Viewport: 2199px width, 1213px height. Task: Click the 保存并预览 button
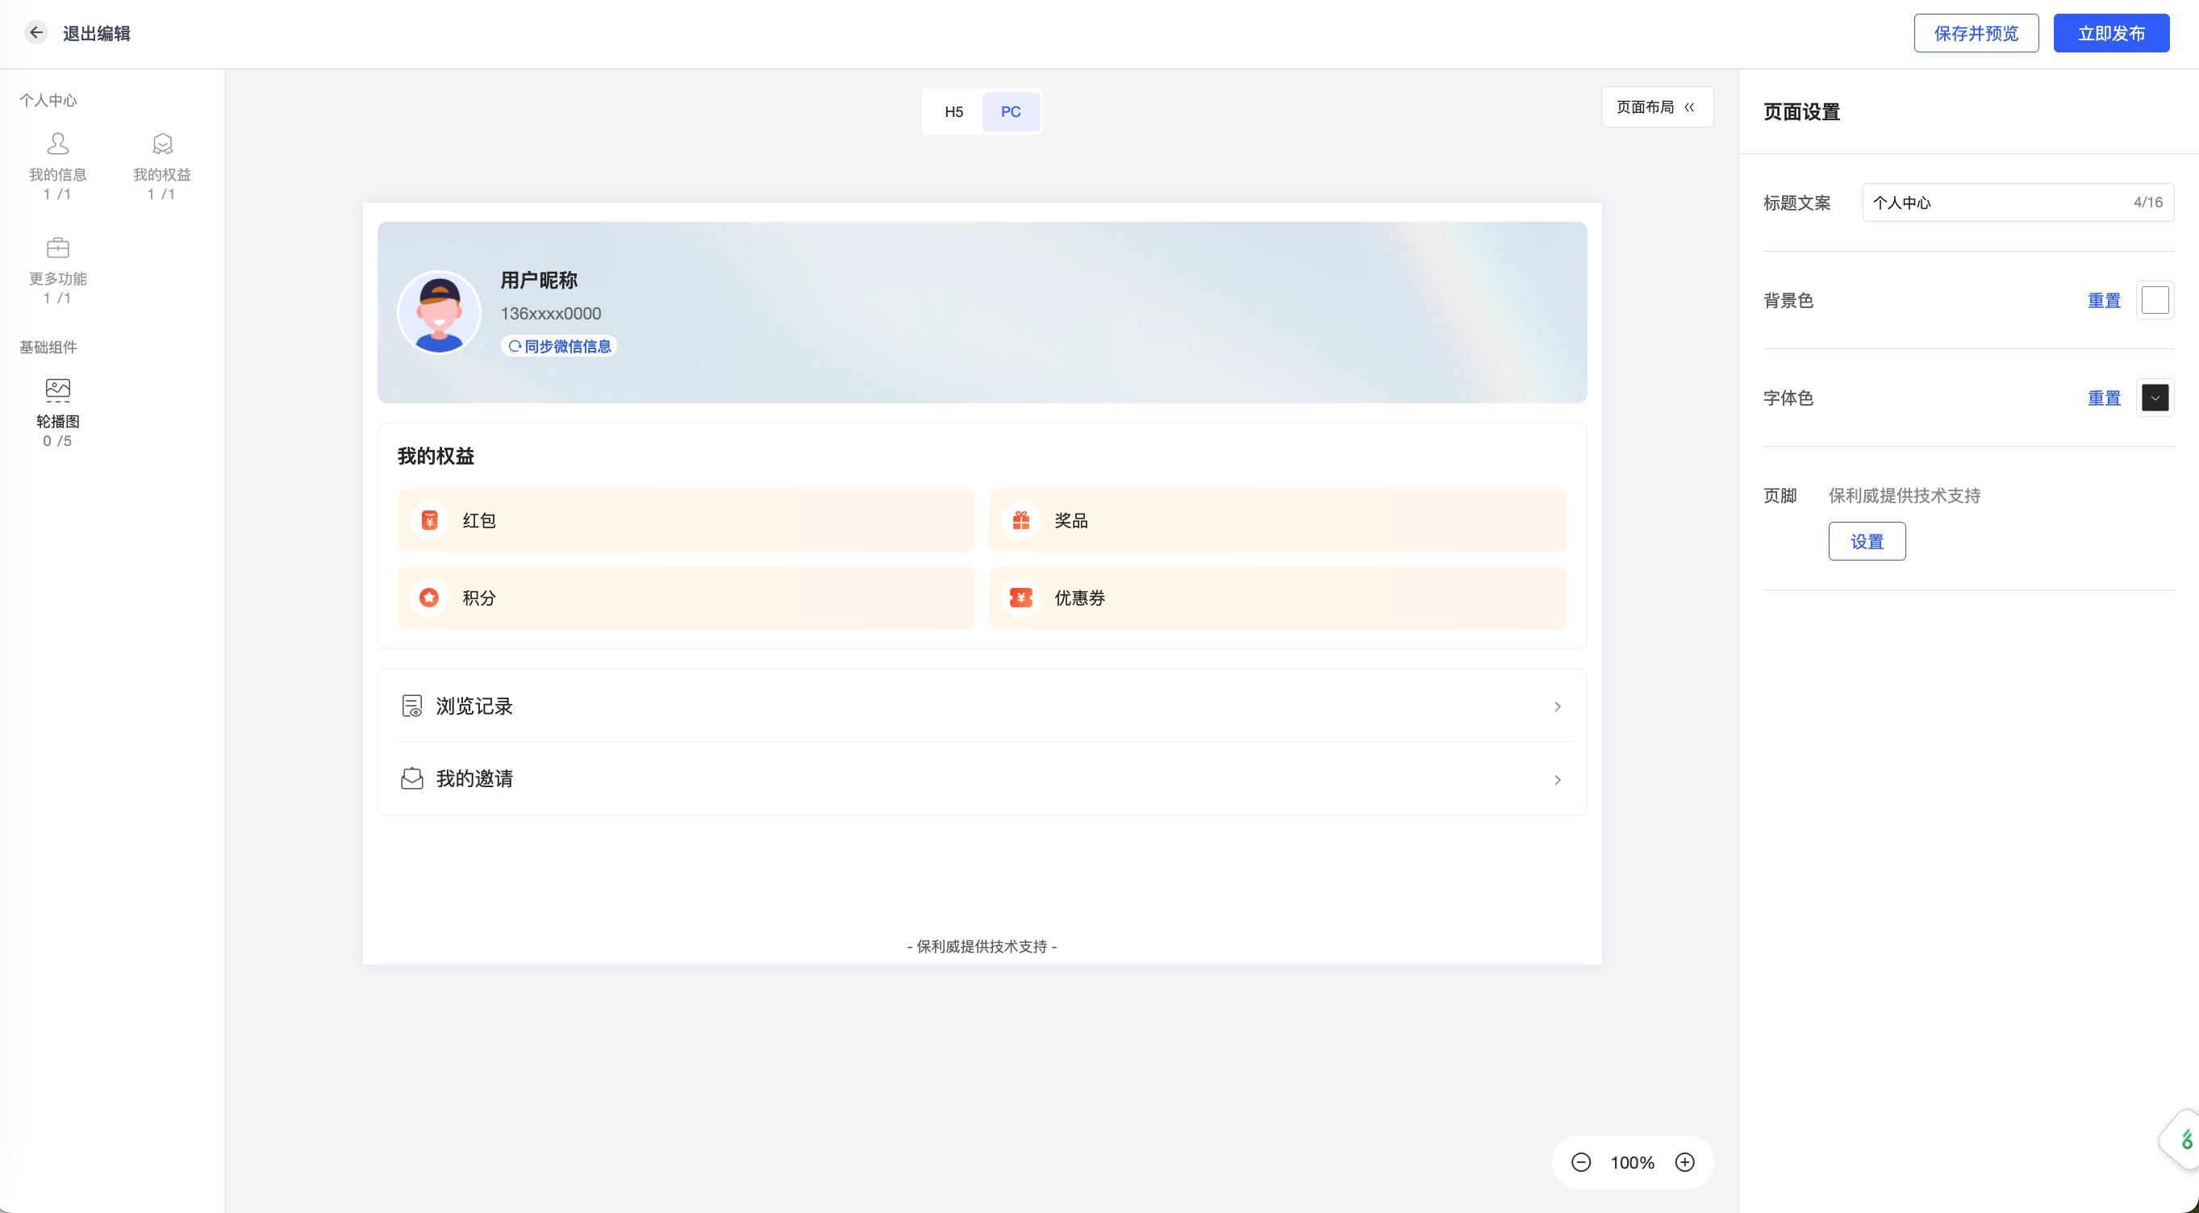click(1976, 33)
